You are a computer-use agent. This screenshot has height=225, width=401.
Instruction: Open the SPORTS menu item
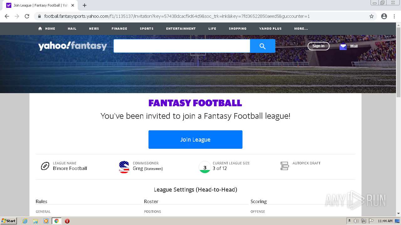tap(147, 28)
